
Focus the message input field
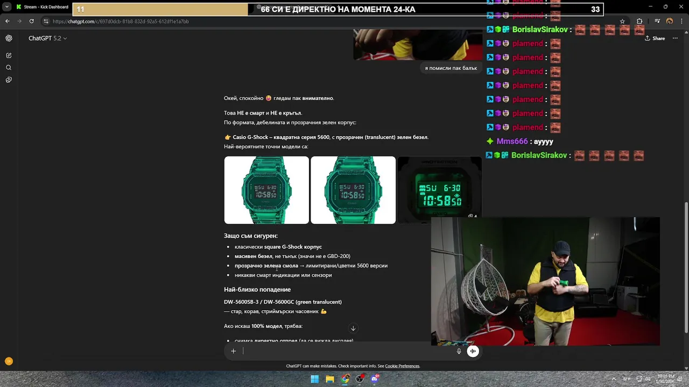coord(347,351)
